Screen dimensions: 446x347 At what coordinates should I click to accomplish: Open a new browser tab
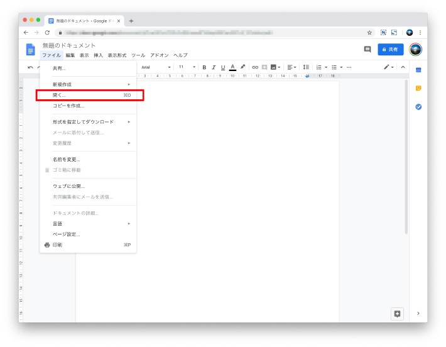point(131,21)
